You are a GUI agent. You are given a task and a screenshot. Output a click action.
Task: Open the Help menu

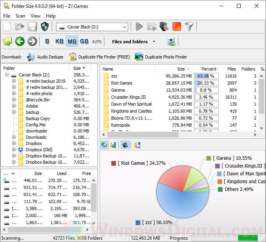(x=51, y=16)
